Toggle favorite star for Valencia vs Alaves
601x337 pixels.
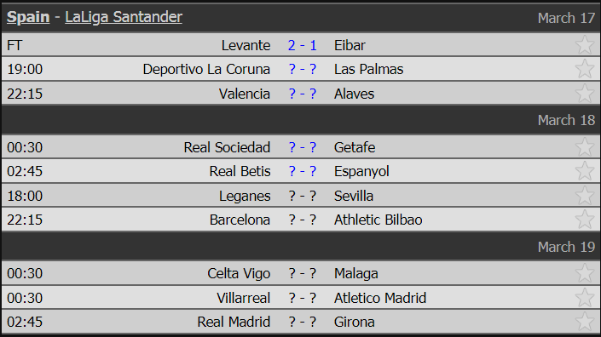point(585,94)
